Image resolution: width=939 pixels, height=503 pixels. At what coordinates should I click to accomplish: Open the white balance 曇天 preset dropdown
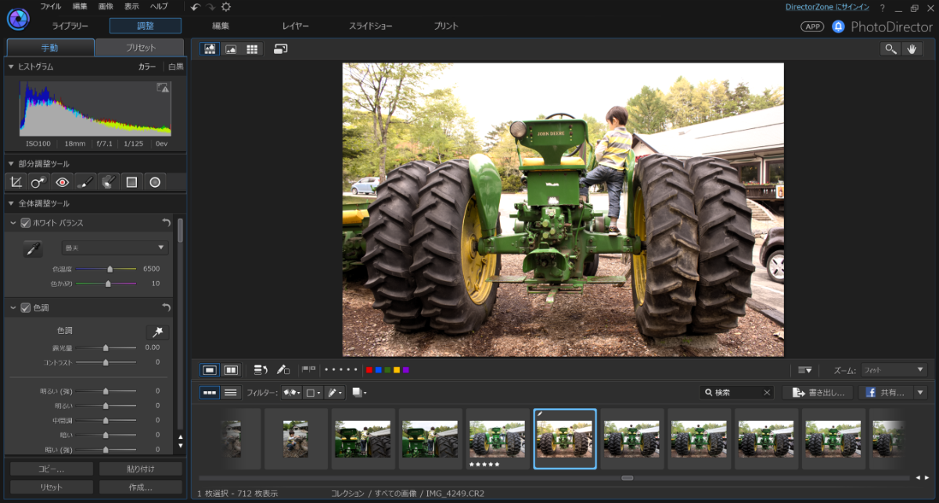[115, 248]
